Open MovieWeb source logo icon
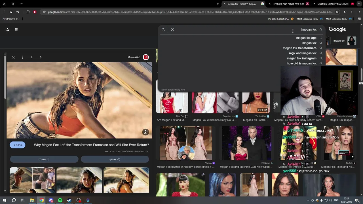Viewport: 363px width, 204px height. tap(146, 57)
